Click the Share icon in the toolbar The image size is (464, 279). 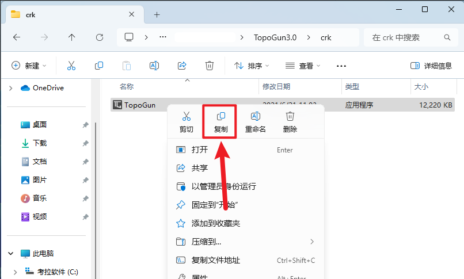(x=182, y=66)
